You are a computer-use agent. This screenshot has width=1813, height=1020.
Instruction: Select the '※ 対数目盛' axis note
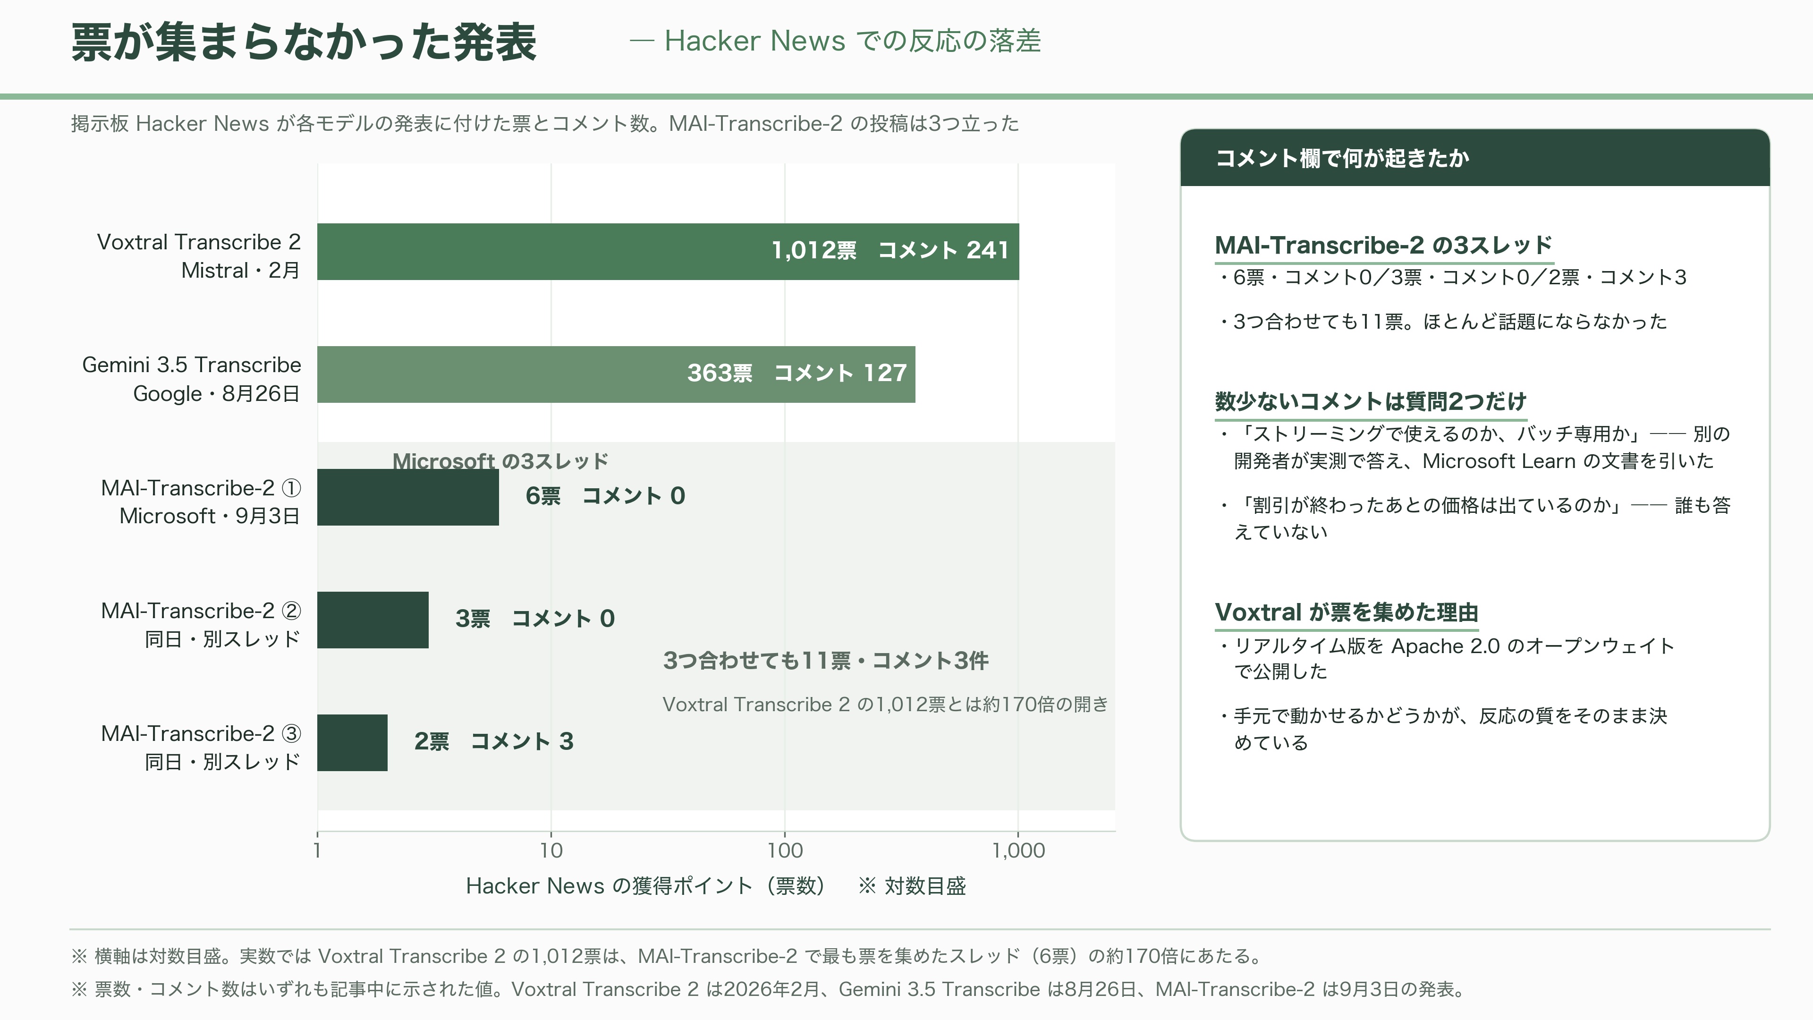[x=912, y=885]
